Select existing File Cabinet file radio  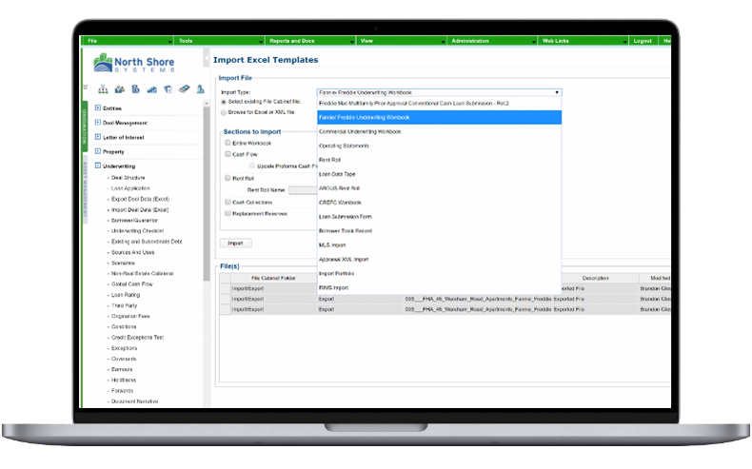[x=224, y=102]
